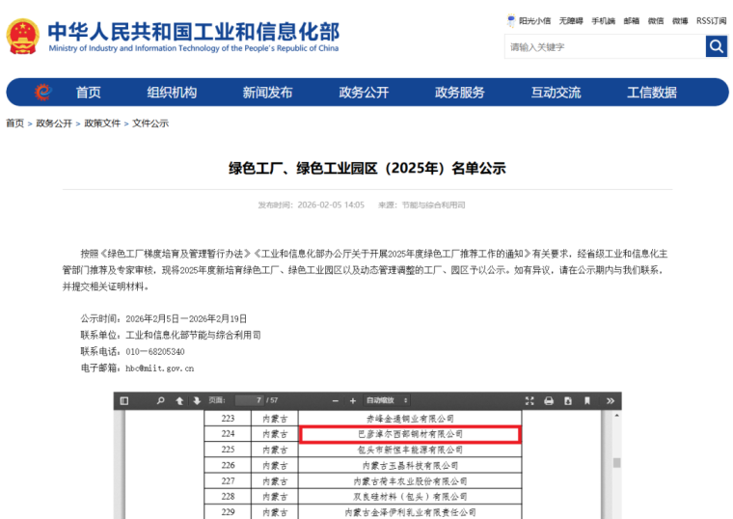Screen dimensions: 733x519
Task: Go to 政策文件 in breadcrumb
Action: point(102,123)
